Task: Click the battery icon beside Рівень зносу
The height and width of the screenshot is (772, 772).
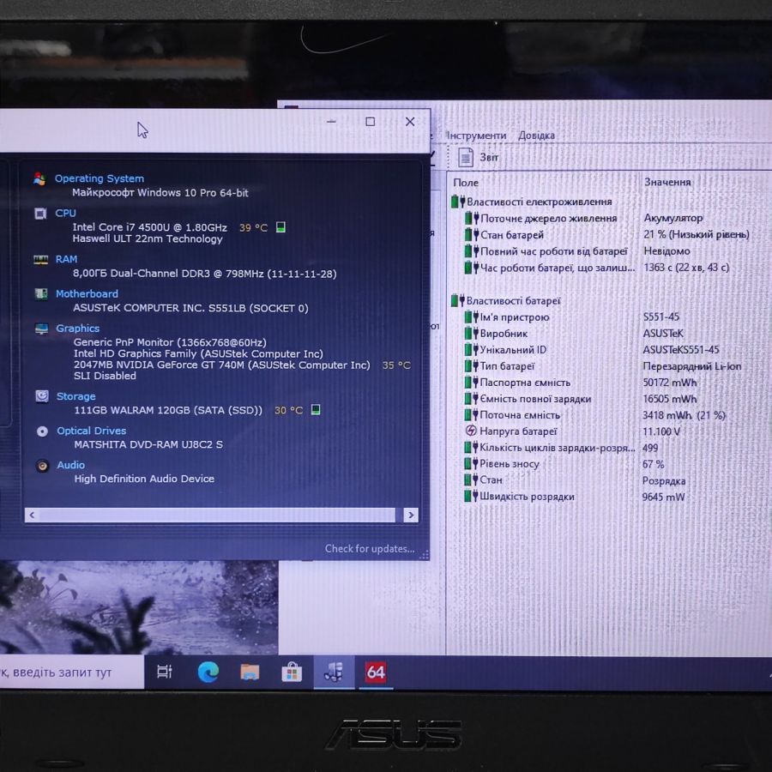Action: pos(471,464)
